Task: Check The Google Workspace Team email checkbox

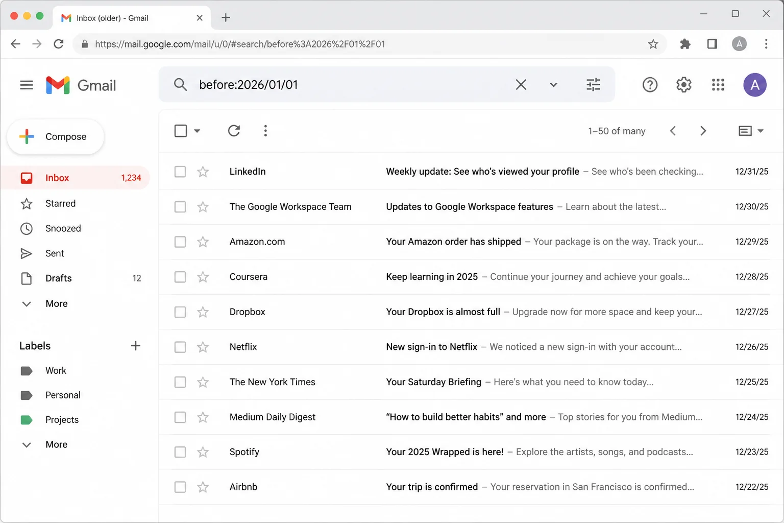Action: tap(180, 207)
